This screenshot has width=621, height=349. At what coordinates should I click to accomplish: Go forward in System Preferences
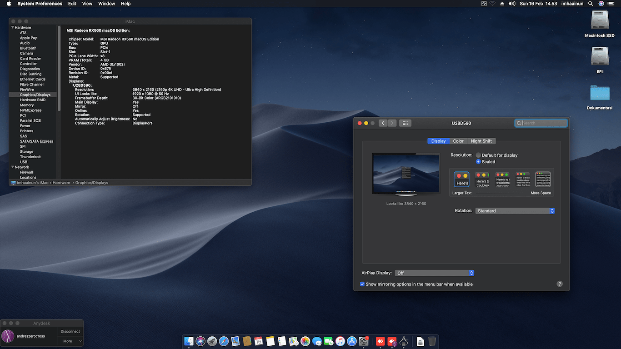tap(392, 123)
